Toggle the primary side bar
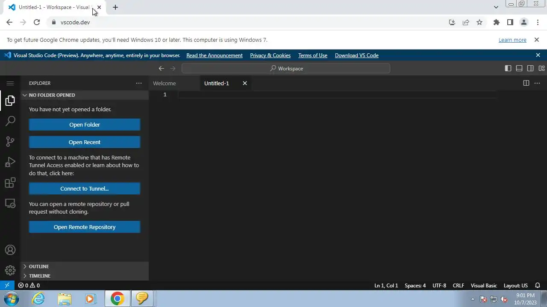Viewport: 547px width, 307px height. [x=508, y=68]
